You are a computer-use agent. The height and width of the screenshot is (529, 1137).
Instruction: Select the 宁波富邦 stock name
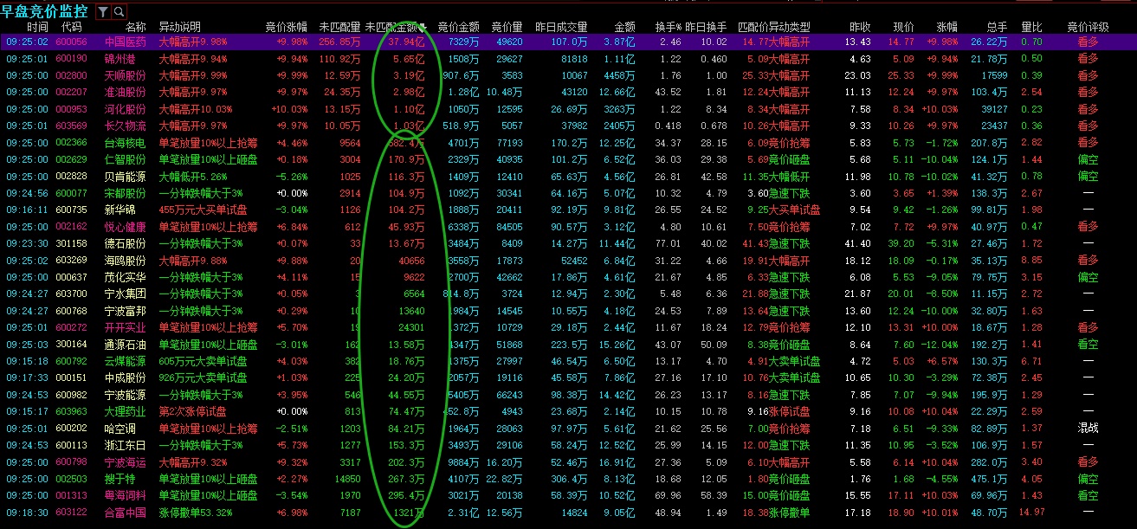(x=126, y=311)
